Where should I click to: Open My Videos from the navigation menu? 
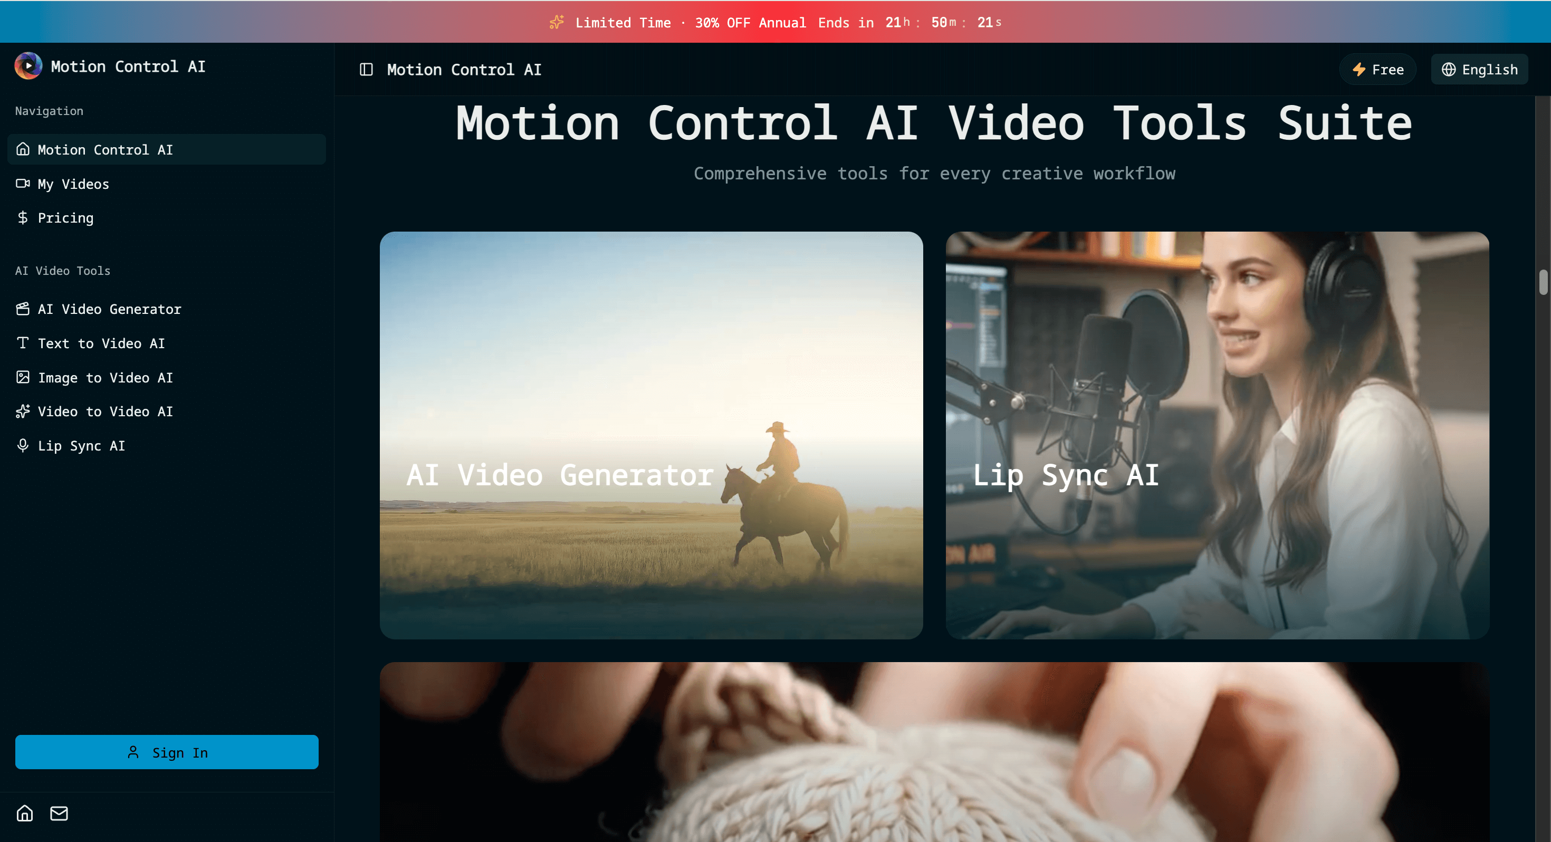click(x=73, y=184)
